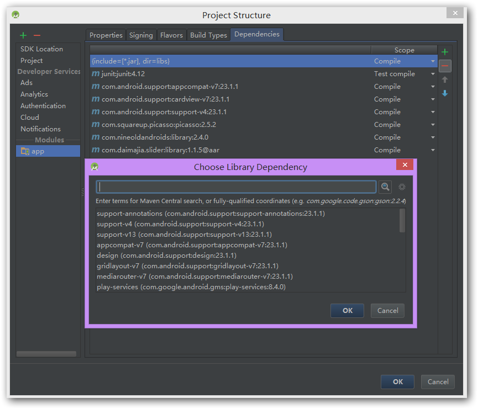Click OK in Project Structure window
Screen dimensions: 478x409
pyautogui.click(x=397, y=382)
